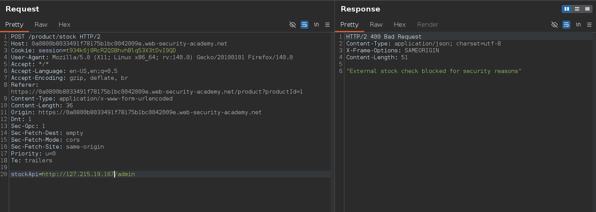
Task: Switch to Request Pretty tab
Action: coord(14,24)
